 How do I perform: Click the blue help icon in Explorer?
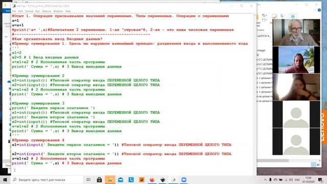(x=319, y=10)
